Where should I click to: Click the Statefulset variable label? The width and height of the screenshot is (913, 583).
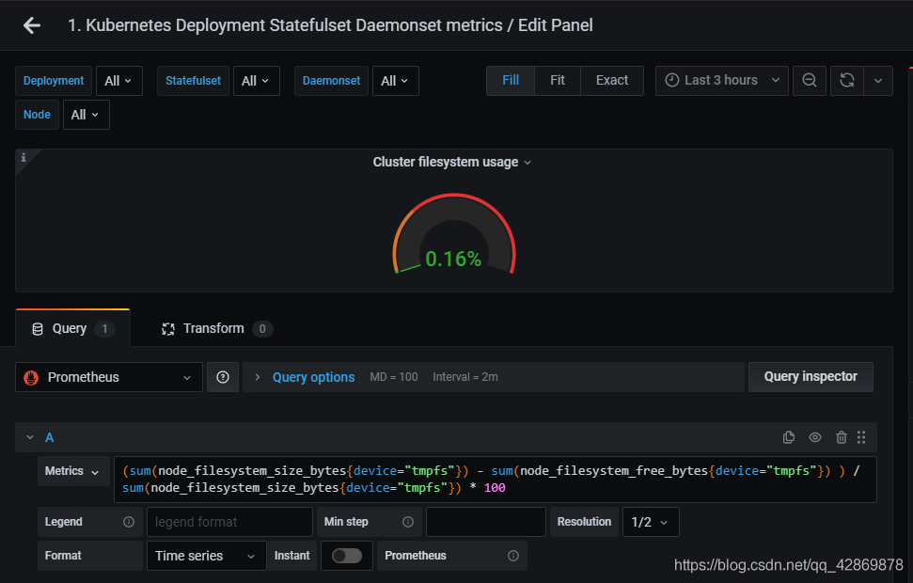[193, 81]
